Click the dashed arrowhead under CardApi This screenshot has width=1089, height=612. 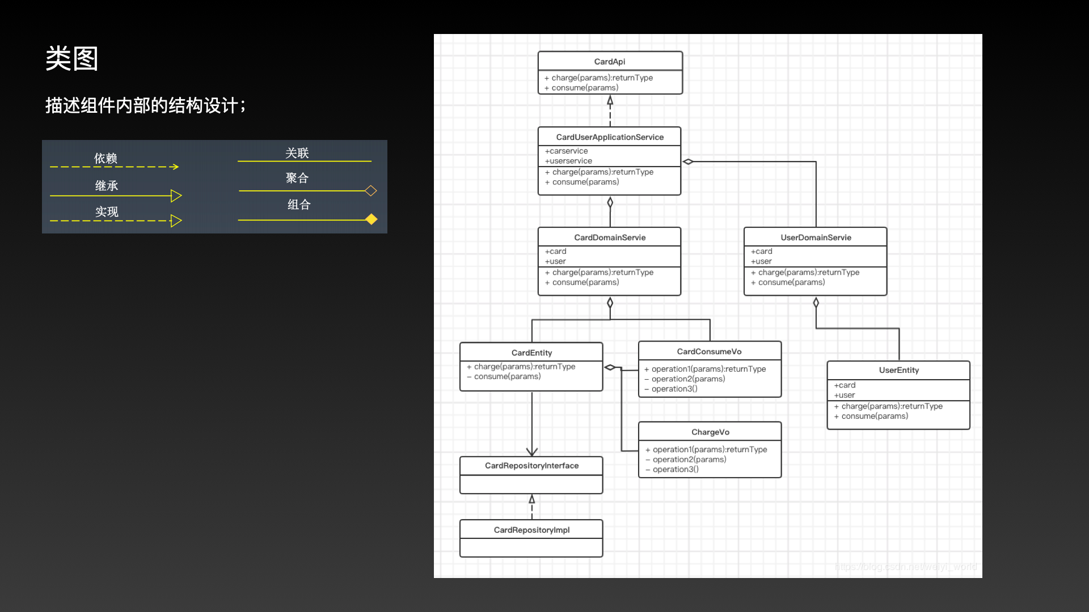(610, 101)
